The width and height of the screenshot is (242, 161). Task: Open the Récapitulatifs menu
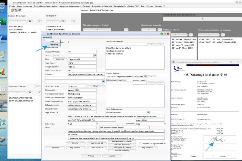tap(119, 6)
